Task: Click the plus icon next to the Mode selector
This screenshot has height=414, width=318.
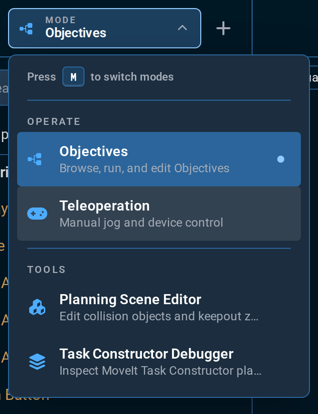Action: click(223, 28)
